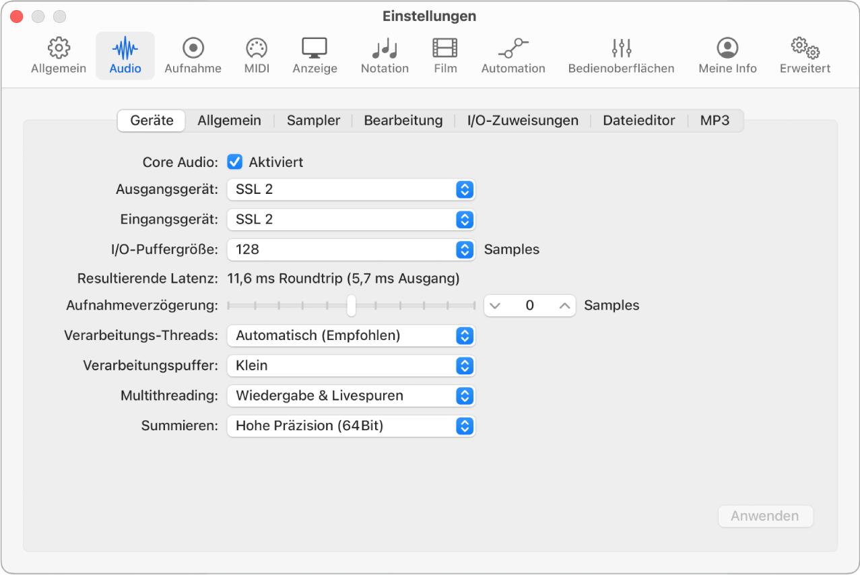Select the Notation settings icon
Viewport: 860px width, 575px height.
coord(384,55)
